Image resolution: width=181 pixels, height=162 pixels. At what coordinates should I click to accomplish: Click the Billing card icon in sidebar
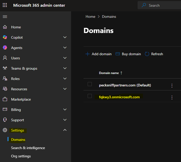tap(5, 109)
